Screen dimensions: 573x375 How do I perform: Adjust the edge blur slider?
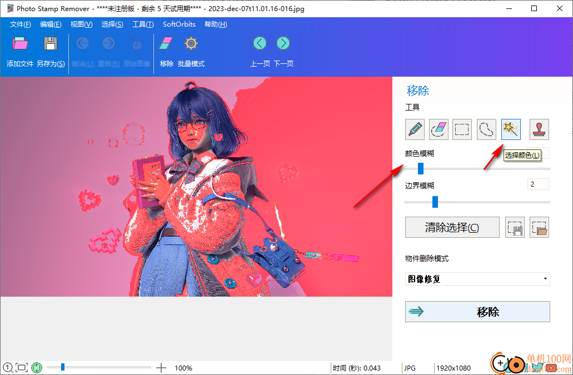tap(435, 202)
